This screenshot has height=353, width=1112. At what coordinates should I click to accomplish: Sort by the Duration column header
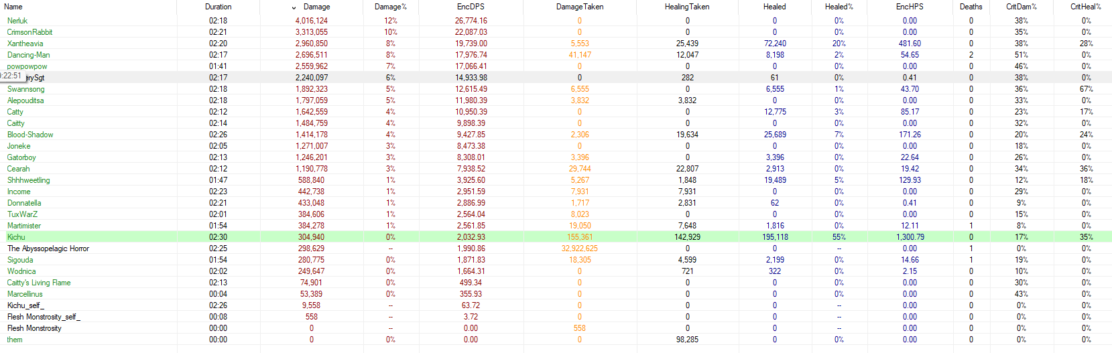click(x=218, y=7)
